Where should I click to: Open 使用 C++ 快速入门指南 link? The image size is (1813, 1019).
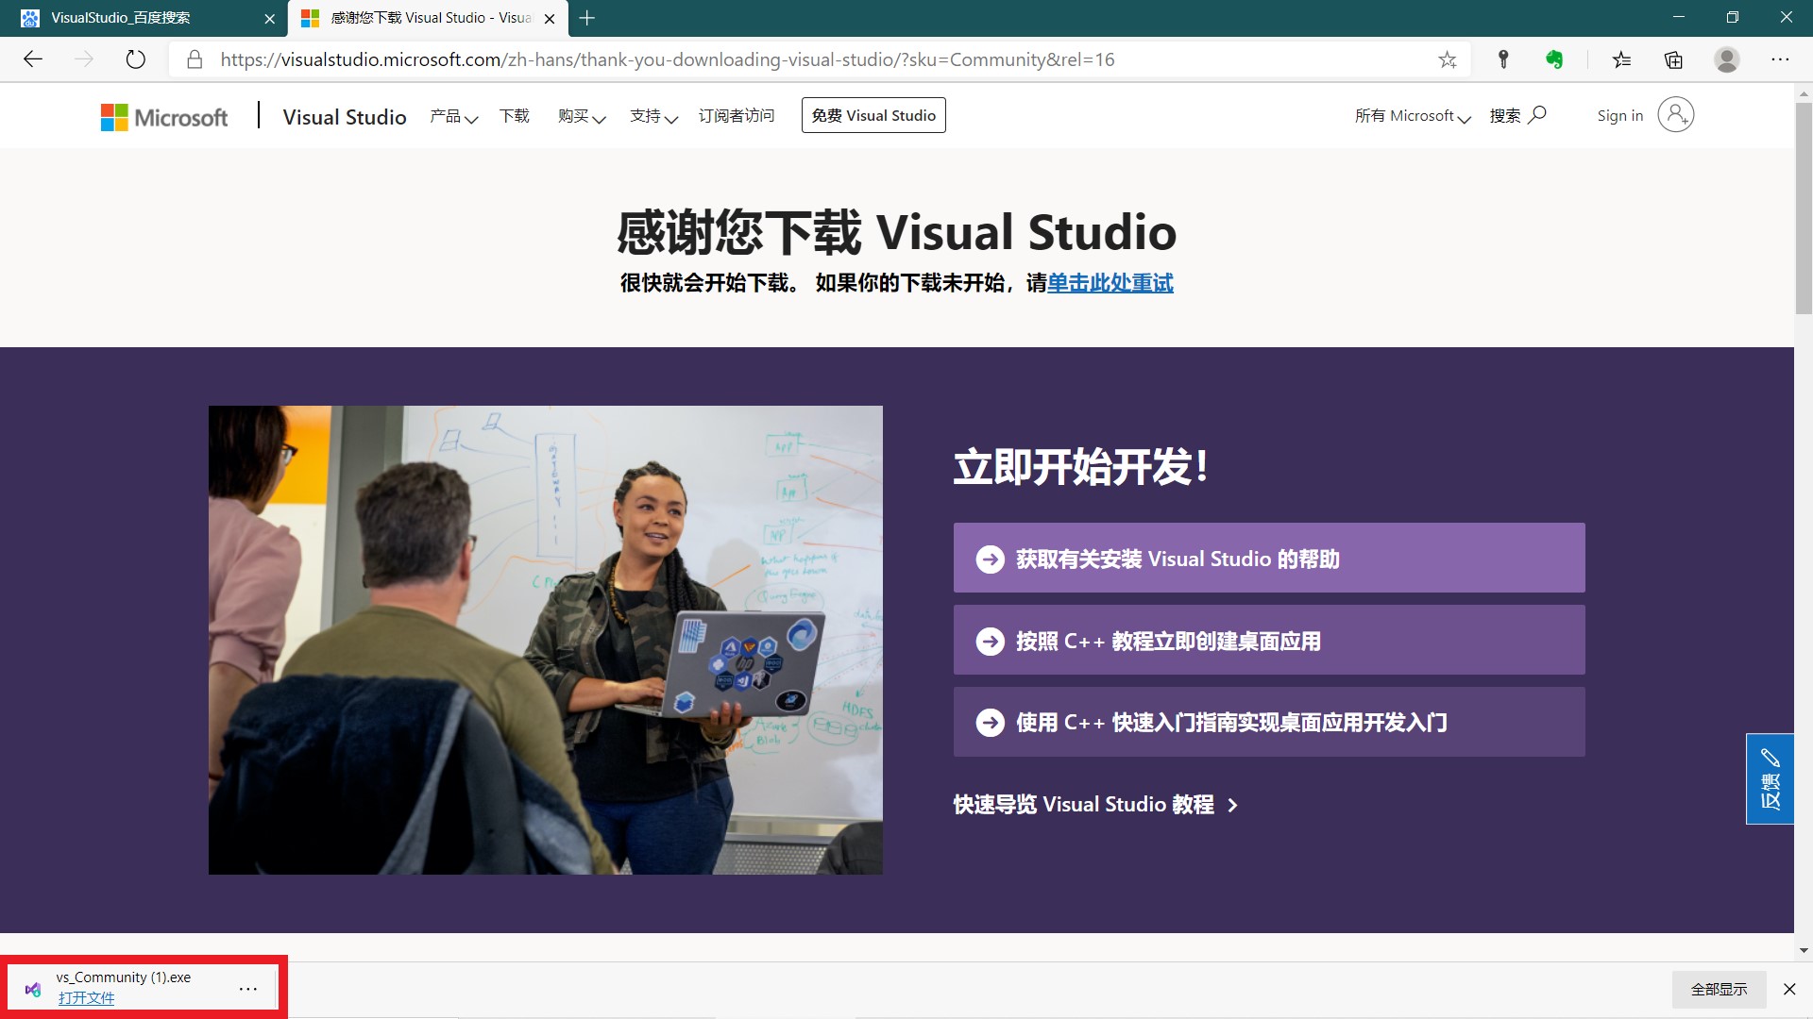click(1269, 722)
